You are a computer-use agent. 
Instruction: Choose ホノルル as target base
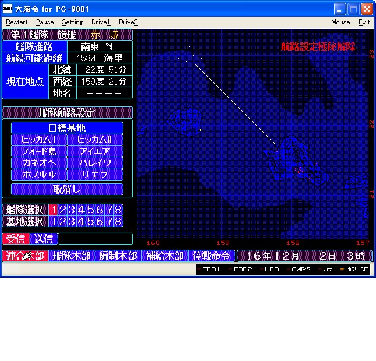[x=38, y=174]
